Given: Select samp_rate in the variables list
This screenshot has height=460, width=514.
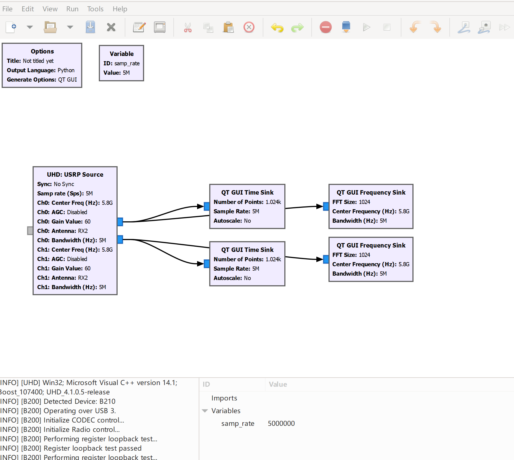Looking at the screenshot, I should [x=238, y=423].
